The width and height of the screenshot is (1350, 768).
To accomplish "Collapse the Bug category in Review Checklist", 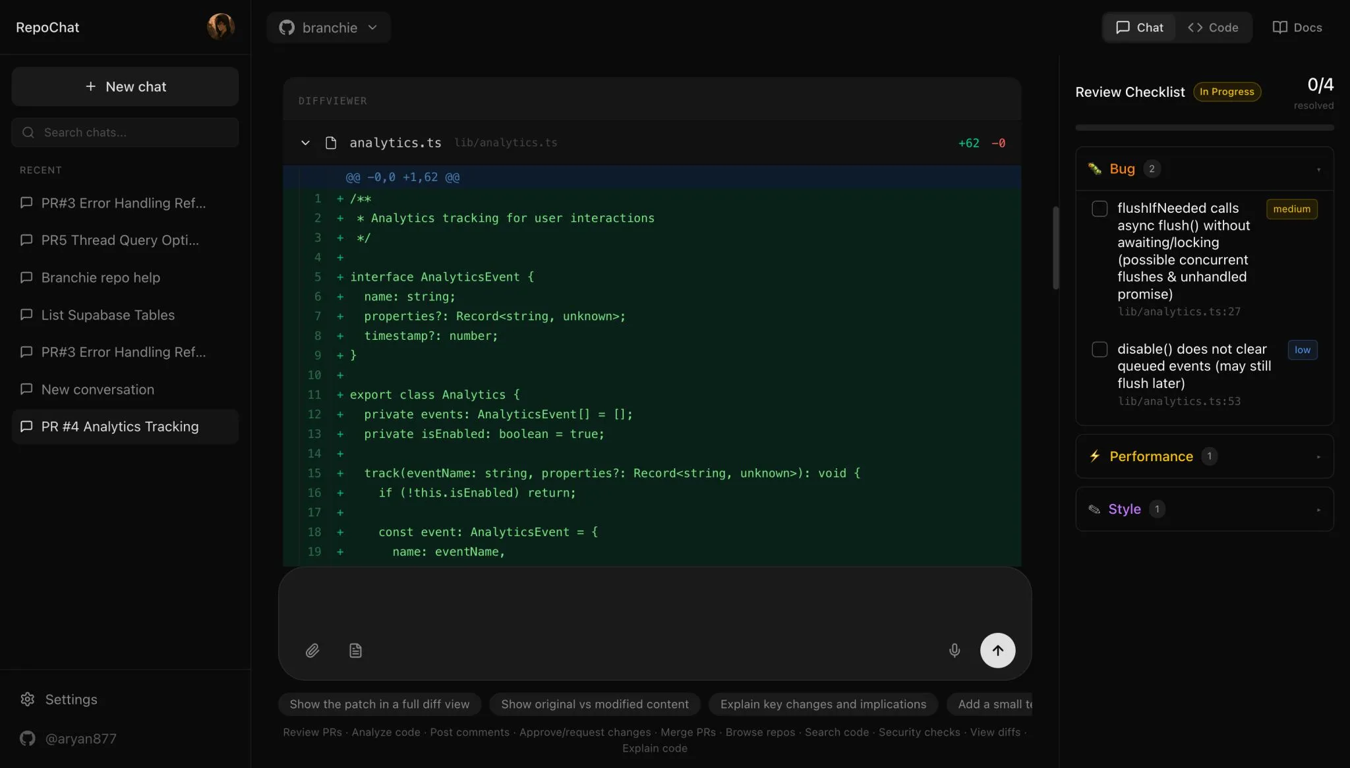I will (x=1318, y=169).
